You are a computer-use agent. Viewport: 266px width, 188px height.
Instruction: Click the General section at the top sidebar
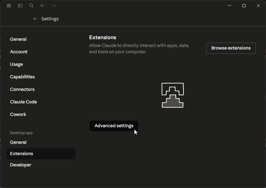(18, 39)
